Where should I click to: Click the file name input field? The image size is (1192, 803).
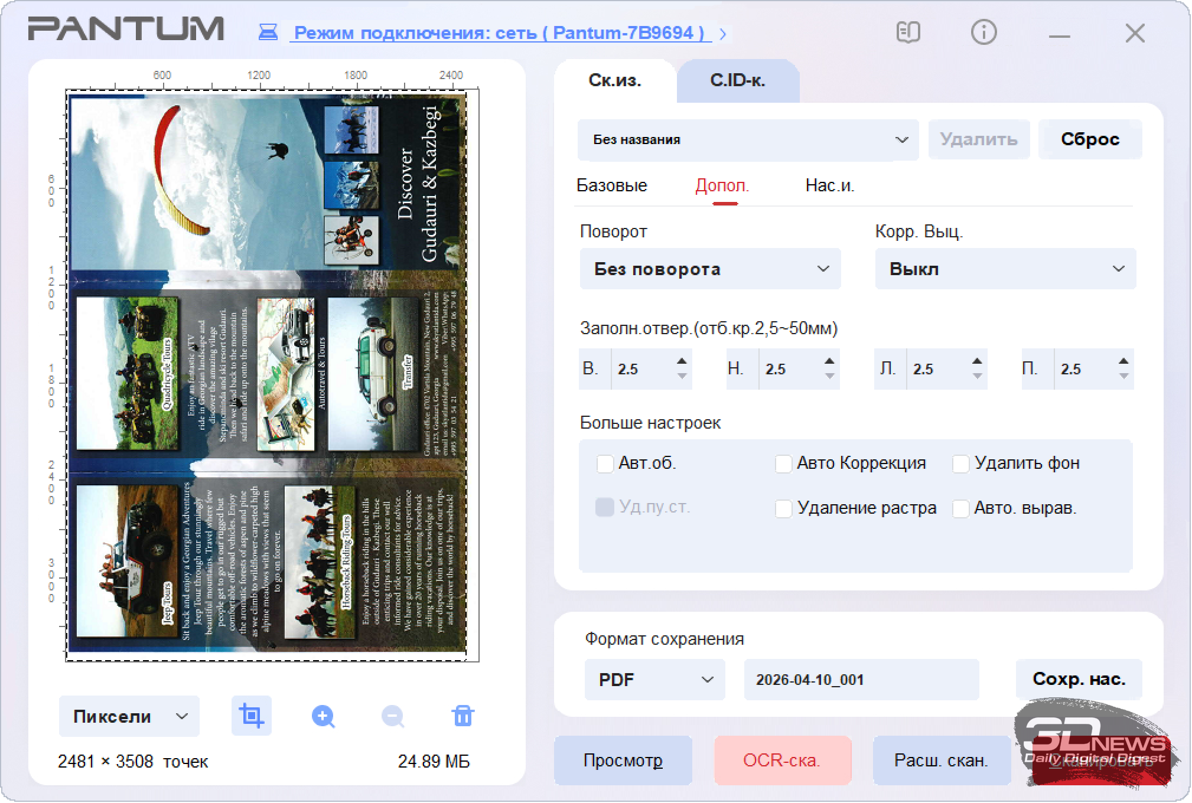pyautogui.click(x=861, y=680)
